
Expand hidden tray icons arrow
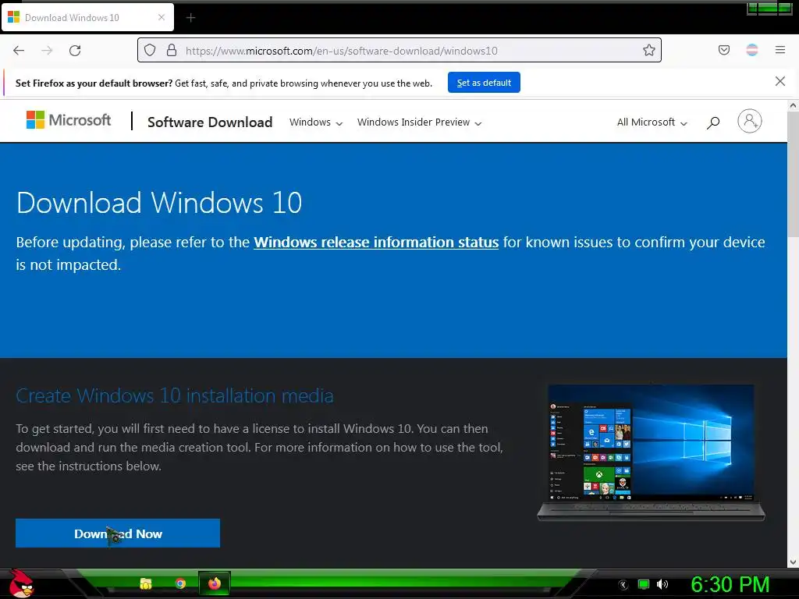tap(623, 585)
